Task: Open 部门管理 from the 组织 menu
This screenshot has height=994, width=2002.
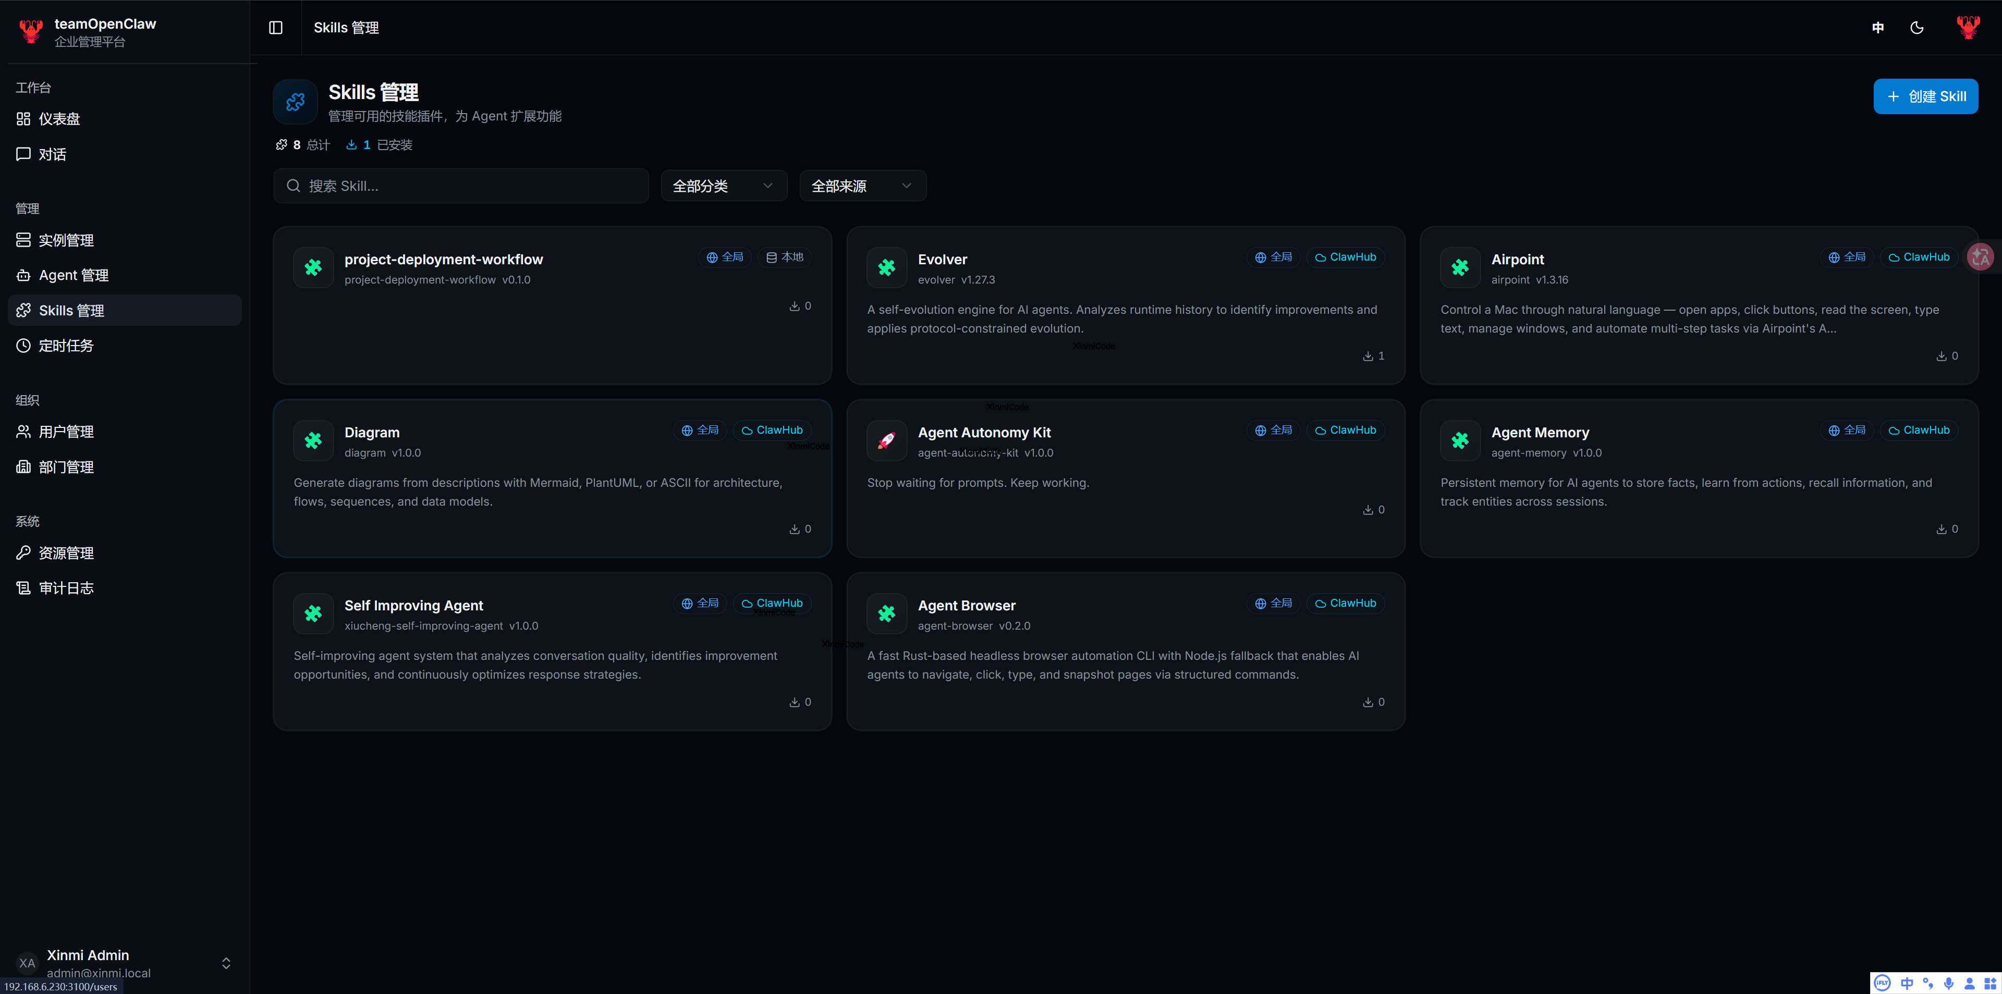Action: coord(66,467)
